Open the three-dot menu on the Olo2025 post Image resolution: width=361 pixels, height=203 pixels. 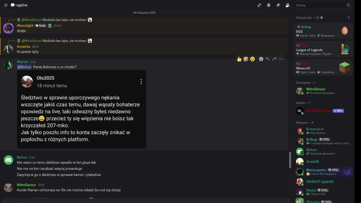coord(141,81)
